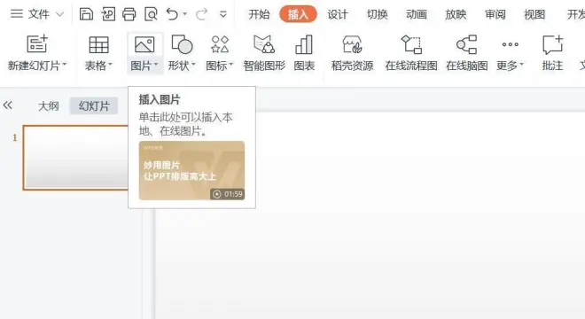Expand the 更多 dropdown label

pos(510,66)
